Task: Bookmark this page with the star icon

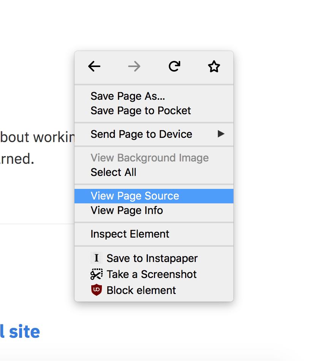Action: (214, 67)
